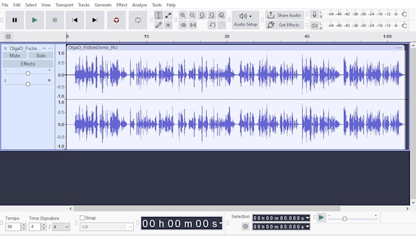
Task: Skip to the start of the track
Action: click(x=75, y=20)
